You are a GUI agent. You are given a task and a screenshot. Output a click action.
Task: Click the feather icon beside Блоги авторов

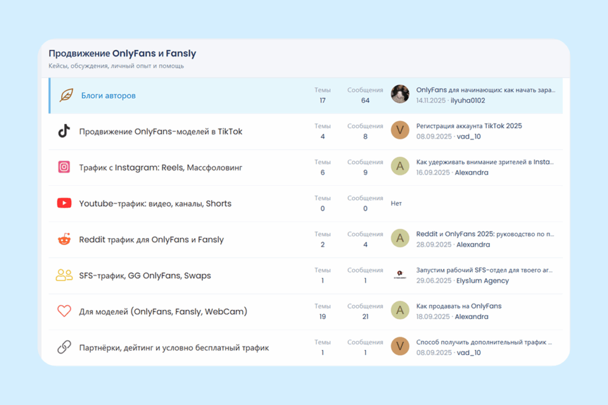[x=66, y=96]
